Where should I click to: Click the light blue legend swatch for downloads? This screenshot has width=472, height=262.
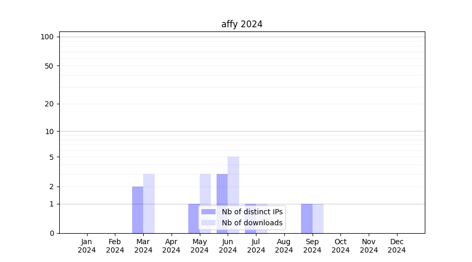pos(208,223)
